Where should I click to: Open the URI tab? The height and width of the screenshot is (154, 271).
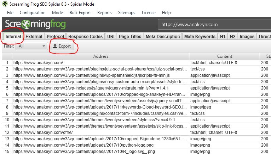(x=111, y=37)
